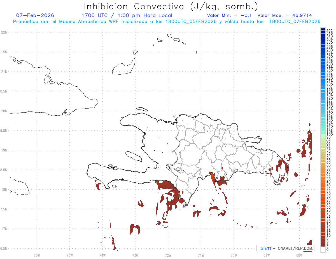Image resolution: width=336 pixels, height=259 pixels.
Task: Click the "69W" longitude label
Action: 267,255
